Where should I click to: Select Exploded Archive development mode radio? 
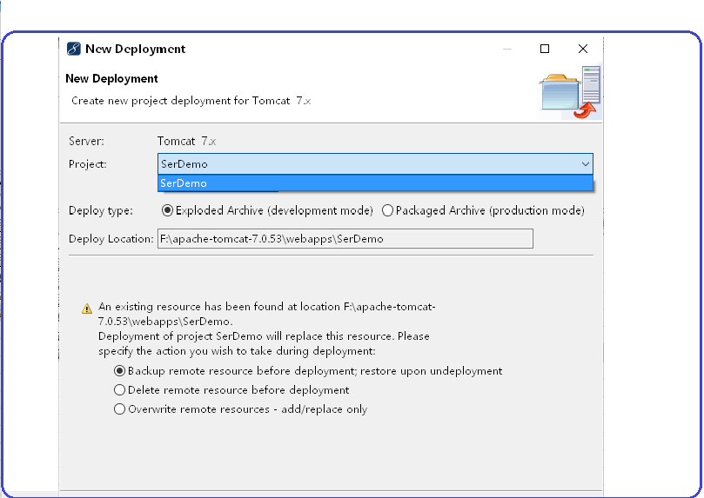[x=267, y=210]
